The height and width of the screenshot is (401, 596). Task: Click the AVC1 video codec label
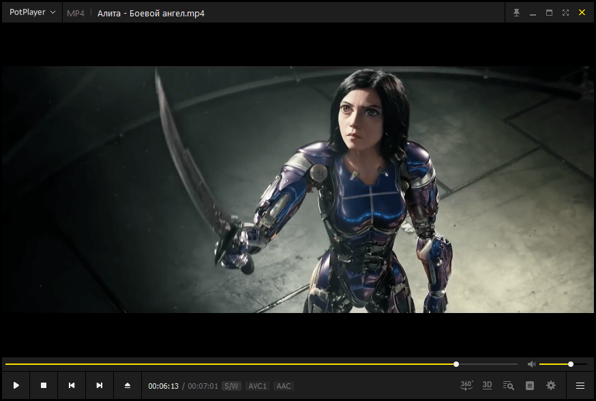[258, 386]
